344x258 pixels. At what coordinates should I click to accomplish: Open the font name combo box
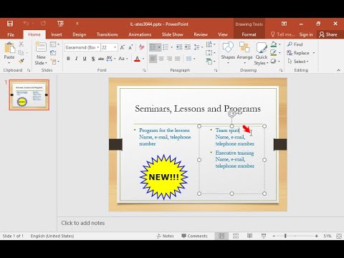tap(82, 47)
